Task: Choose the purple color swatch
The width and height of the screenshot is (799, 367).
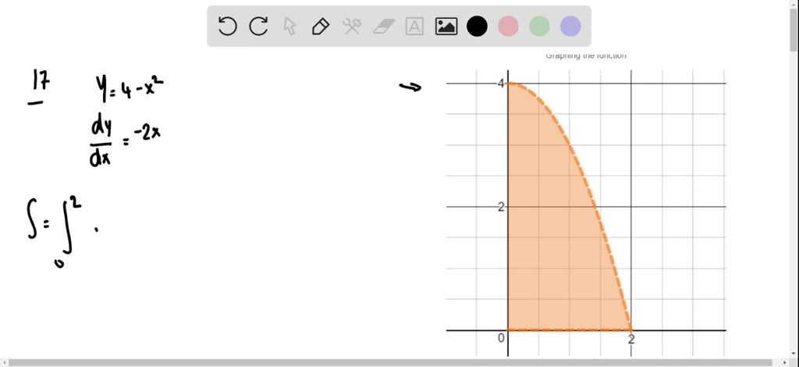Action: [x=570, y=26]
